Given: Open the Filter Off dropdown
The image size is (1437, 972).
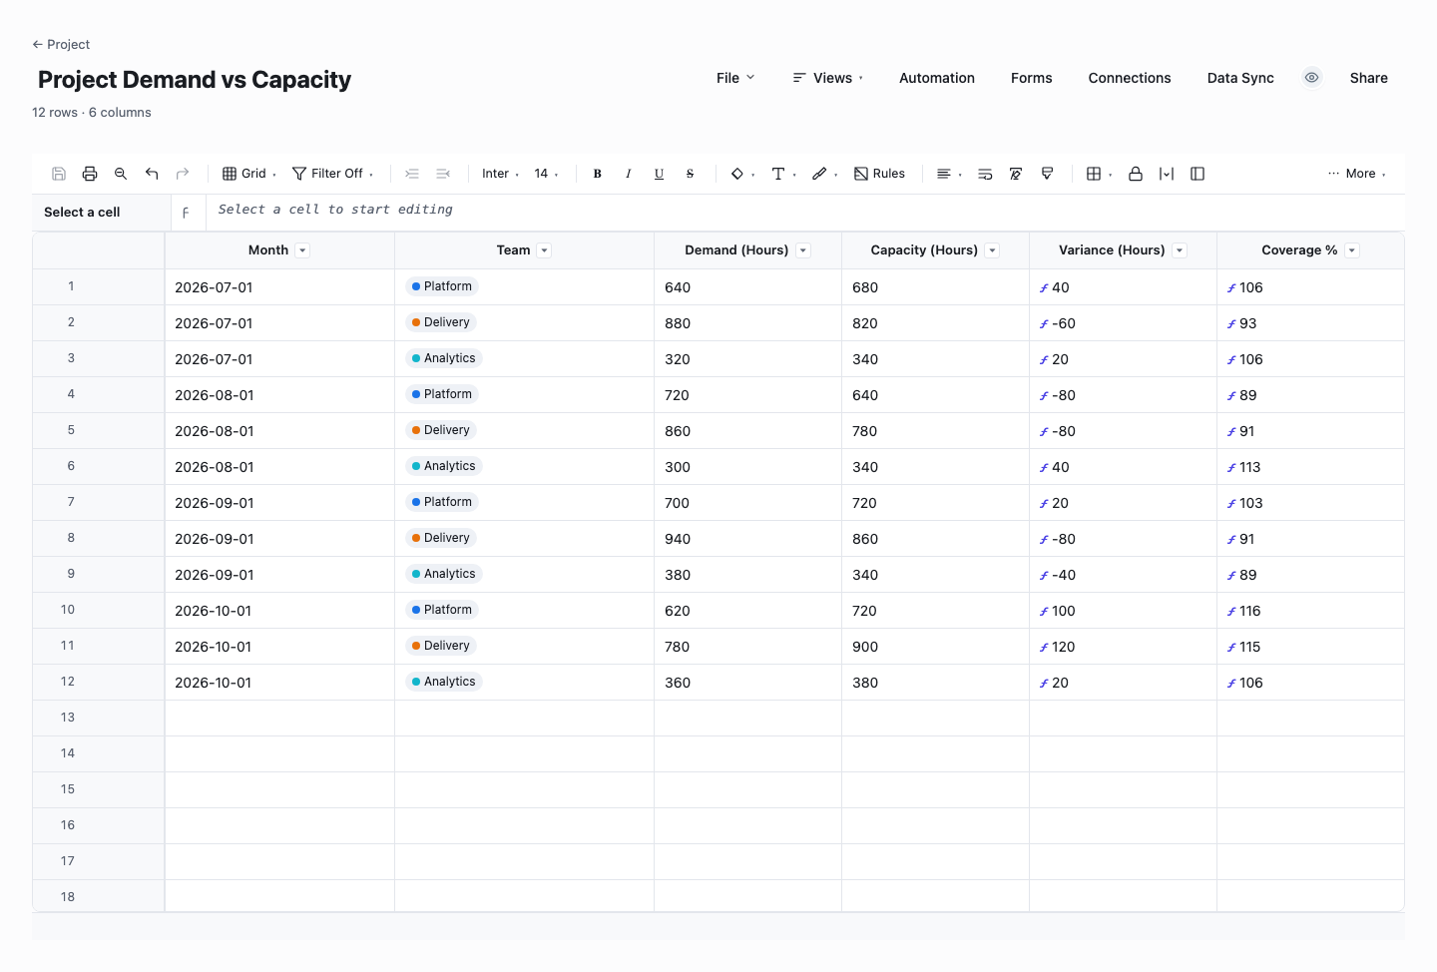Looking at the screenshot, I should [x=333, y=174].
